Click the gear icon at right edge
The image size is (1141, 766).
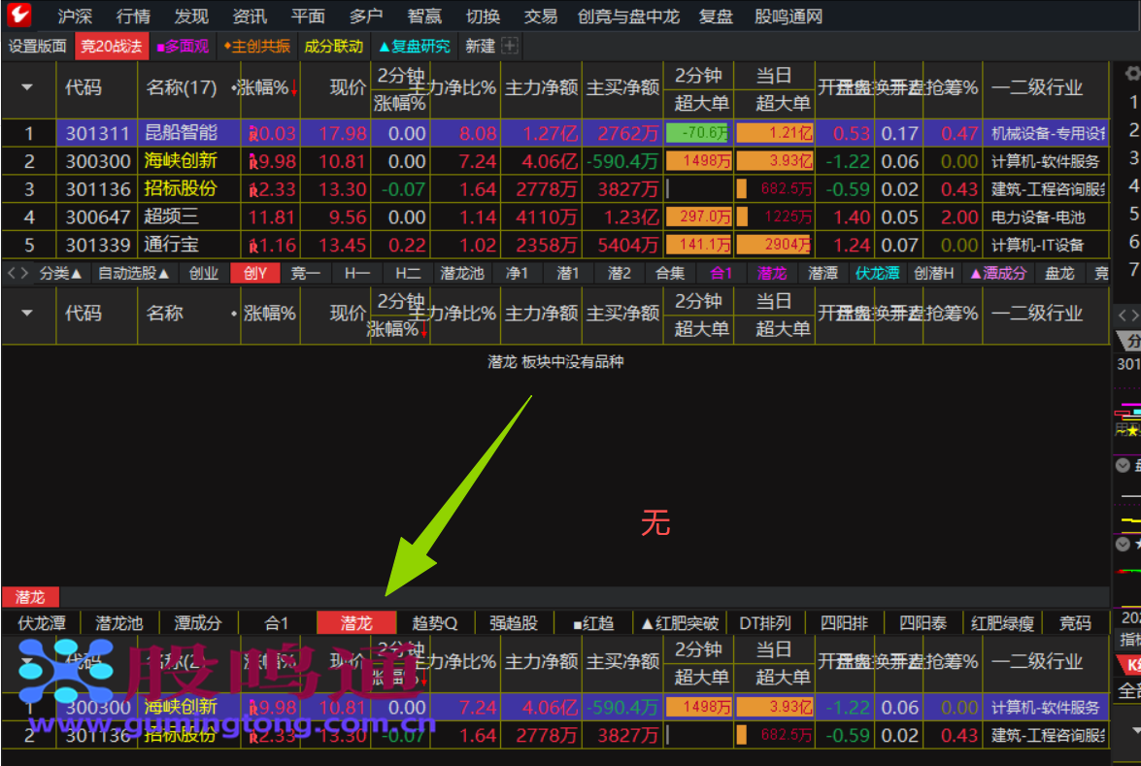[x=1132, y=74]
